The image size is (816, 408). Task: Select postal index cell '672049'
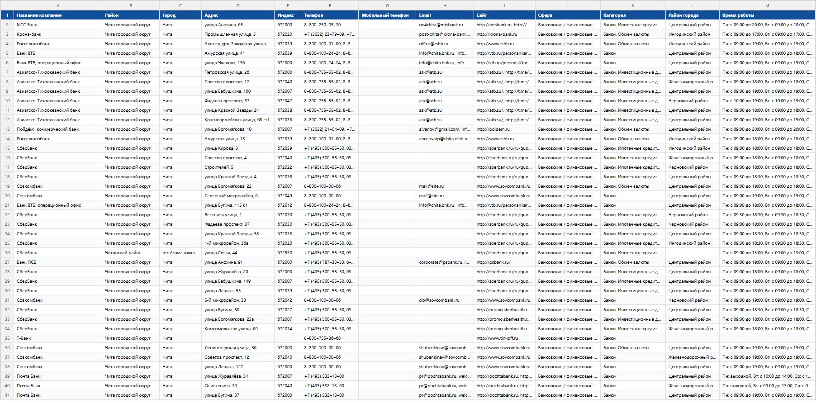[288, 196]
